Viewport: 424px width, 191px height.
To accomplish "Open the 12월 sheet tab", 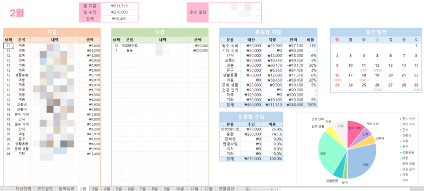I will [x=208, y=188].
